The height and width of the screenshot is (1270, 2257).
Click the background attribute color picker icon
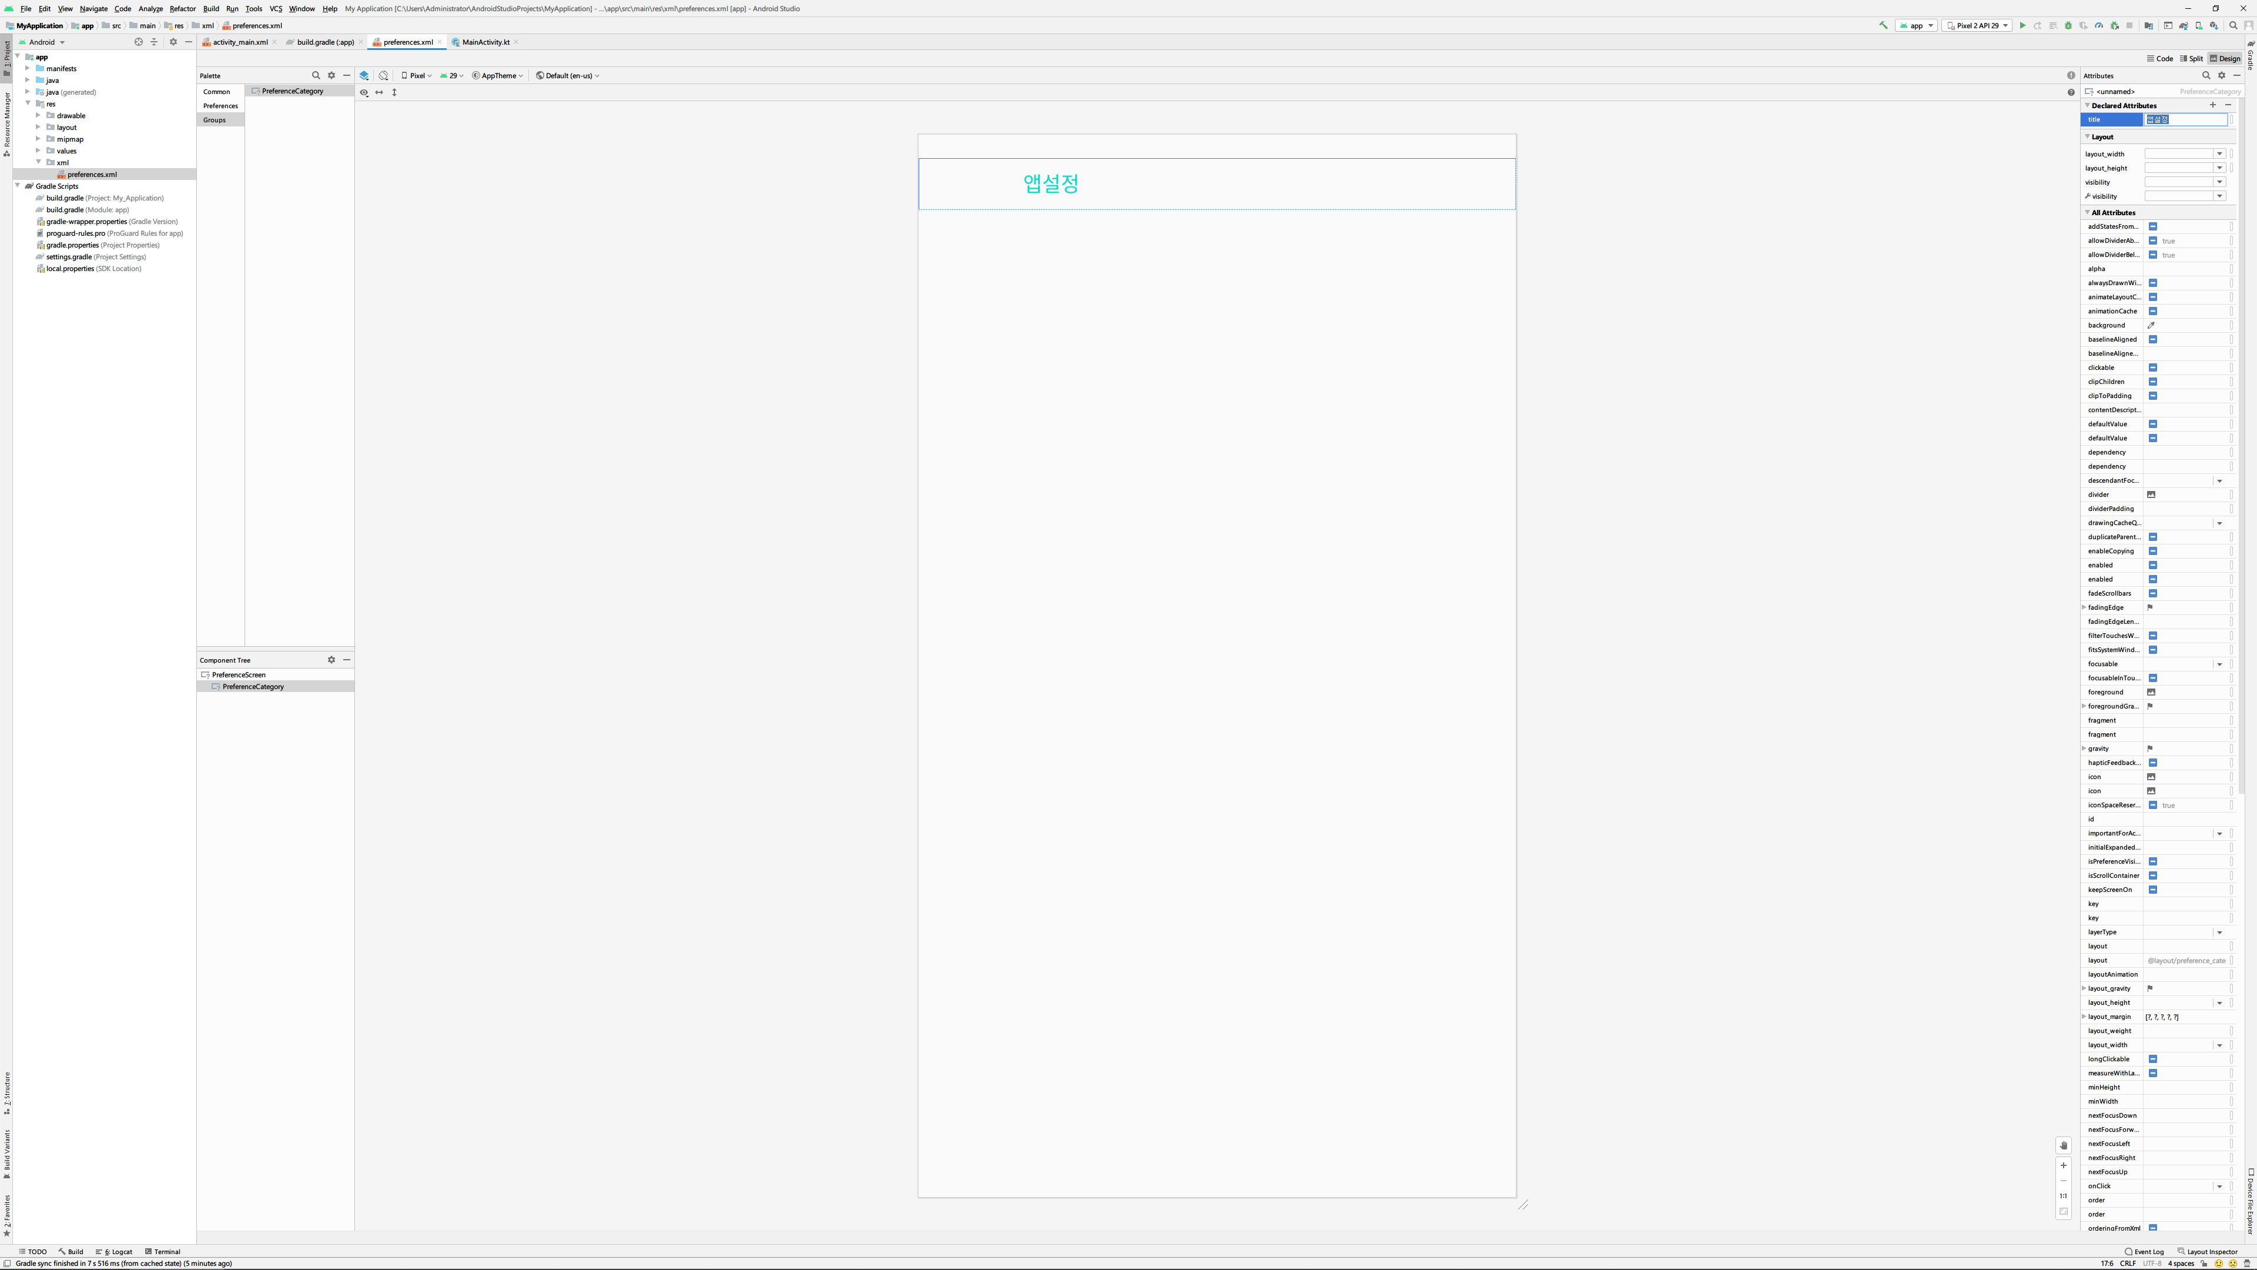click(x=2151, y=325)
